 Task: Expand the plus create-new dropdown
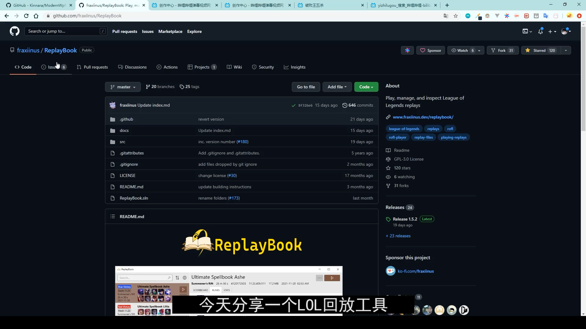coord(552,31)
